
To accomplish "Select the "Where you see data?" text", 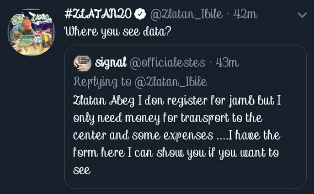I will (118, 32).
